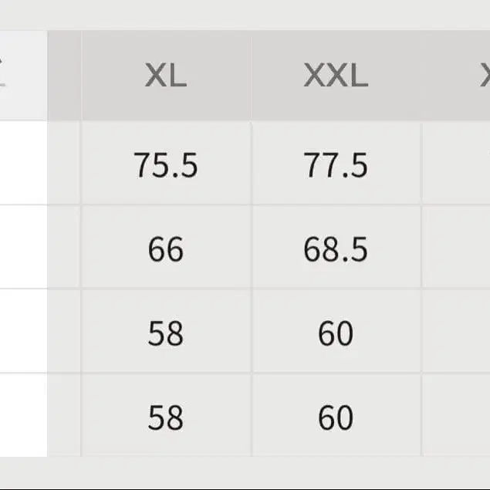This screenshot has width=490, height=490.
Task: Click the empty cell right of upper 60
Action: pyautogui.click(x=457, y=333)
